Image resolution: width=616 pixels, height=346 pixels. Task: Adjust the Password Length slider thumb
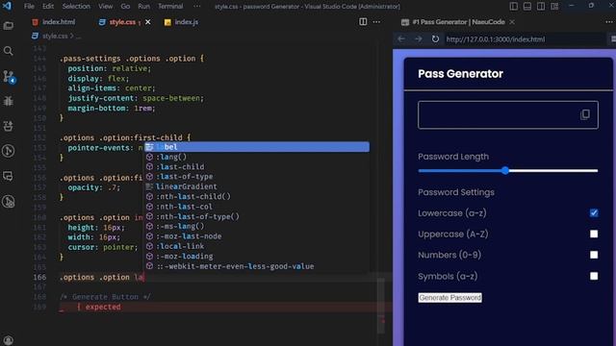tap(505, 171)
